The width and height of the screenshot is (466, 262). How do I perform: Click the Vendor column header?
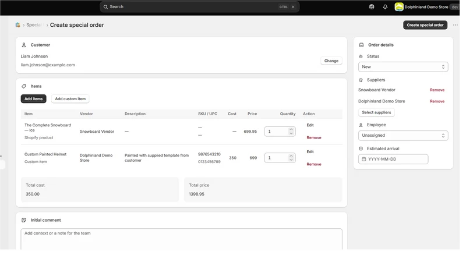point(86,114)
